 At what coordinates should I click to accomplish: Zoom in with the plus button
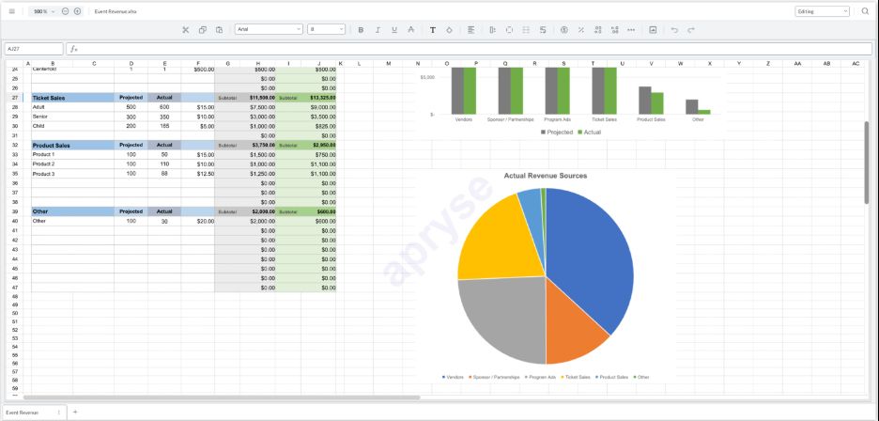pyautogui.click(x=77, y=11)
